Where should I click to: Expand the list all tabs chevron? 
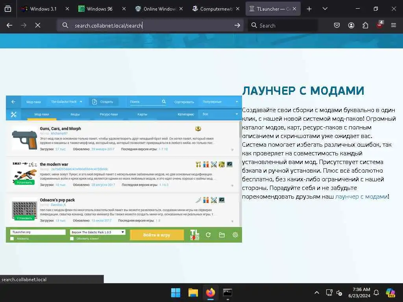[x=325, y=9]
